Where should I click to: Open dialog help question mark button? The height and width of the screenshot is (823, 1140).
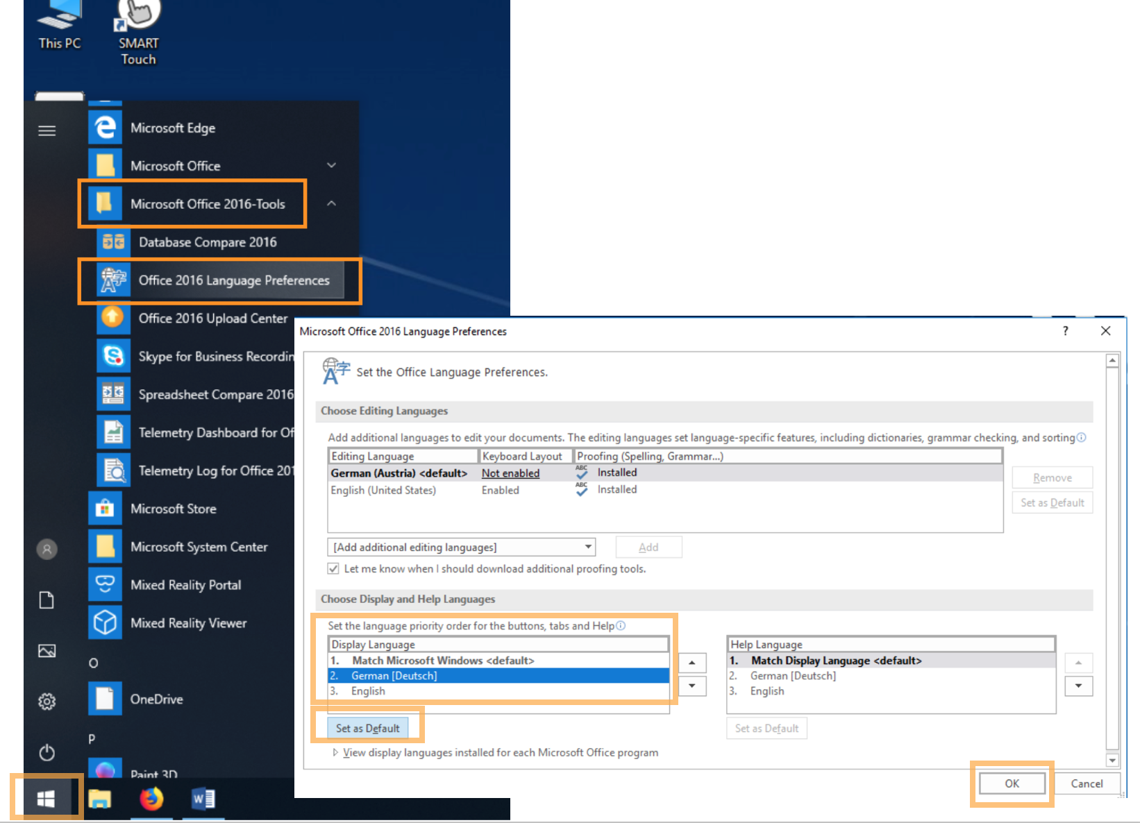1065,331
